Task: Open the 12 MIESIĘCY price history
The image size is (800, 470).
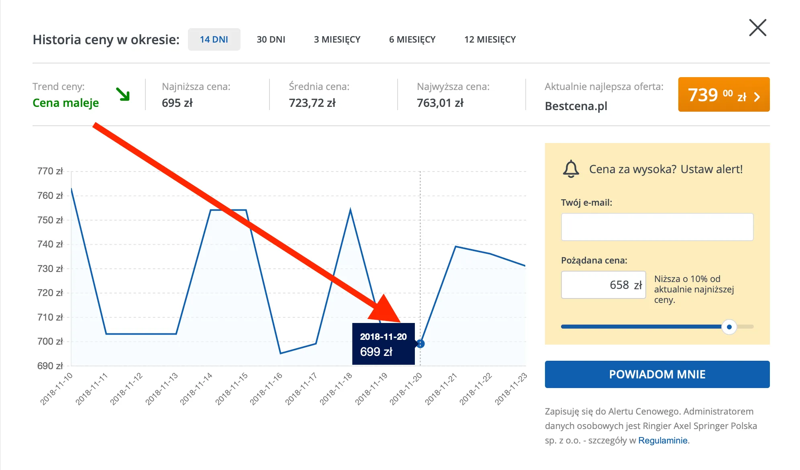Action: tap(490, 39)
